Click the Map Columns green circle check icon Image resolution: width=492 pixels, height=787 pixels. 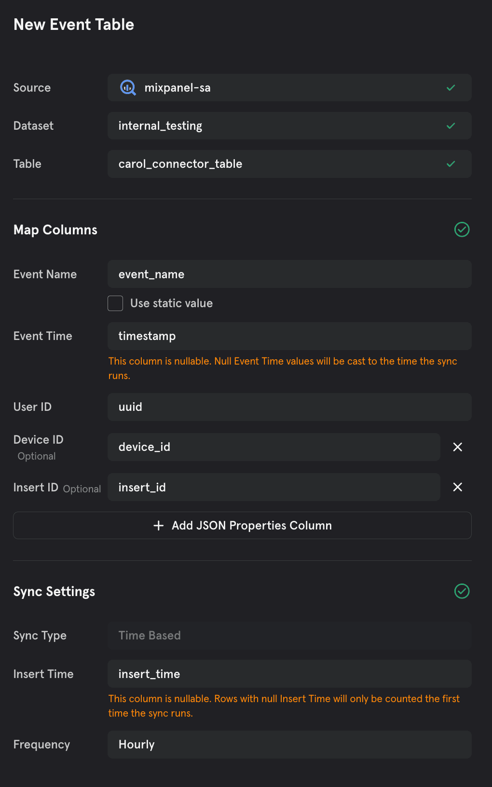coord(462,230)
